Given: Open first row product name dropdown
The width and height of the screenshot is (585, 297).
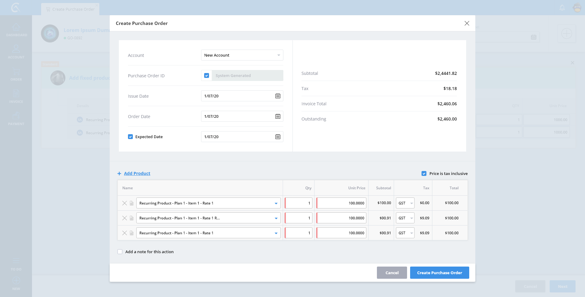Looking at the screenshot, I should (x=276, y=203).
